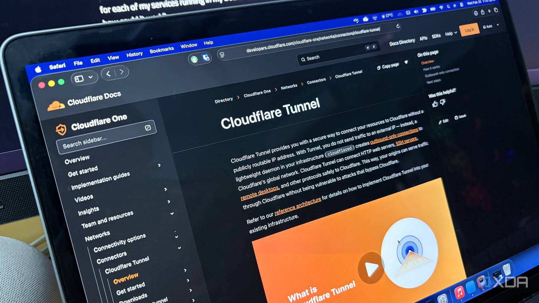Give a thumbs up on 'Was this helpful?'
This screenshot has width=539, height=303.
click(x=435, y=103)
